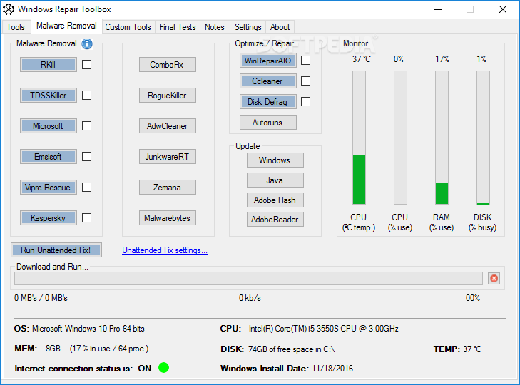Click the Kaspersky button

click(x=49, y=218)
